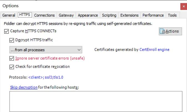Toggle Check for certificate revocation
Viewport: 187px width, 112px height.
coord(12,67)
